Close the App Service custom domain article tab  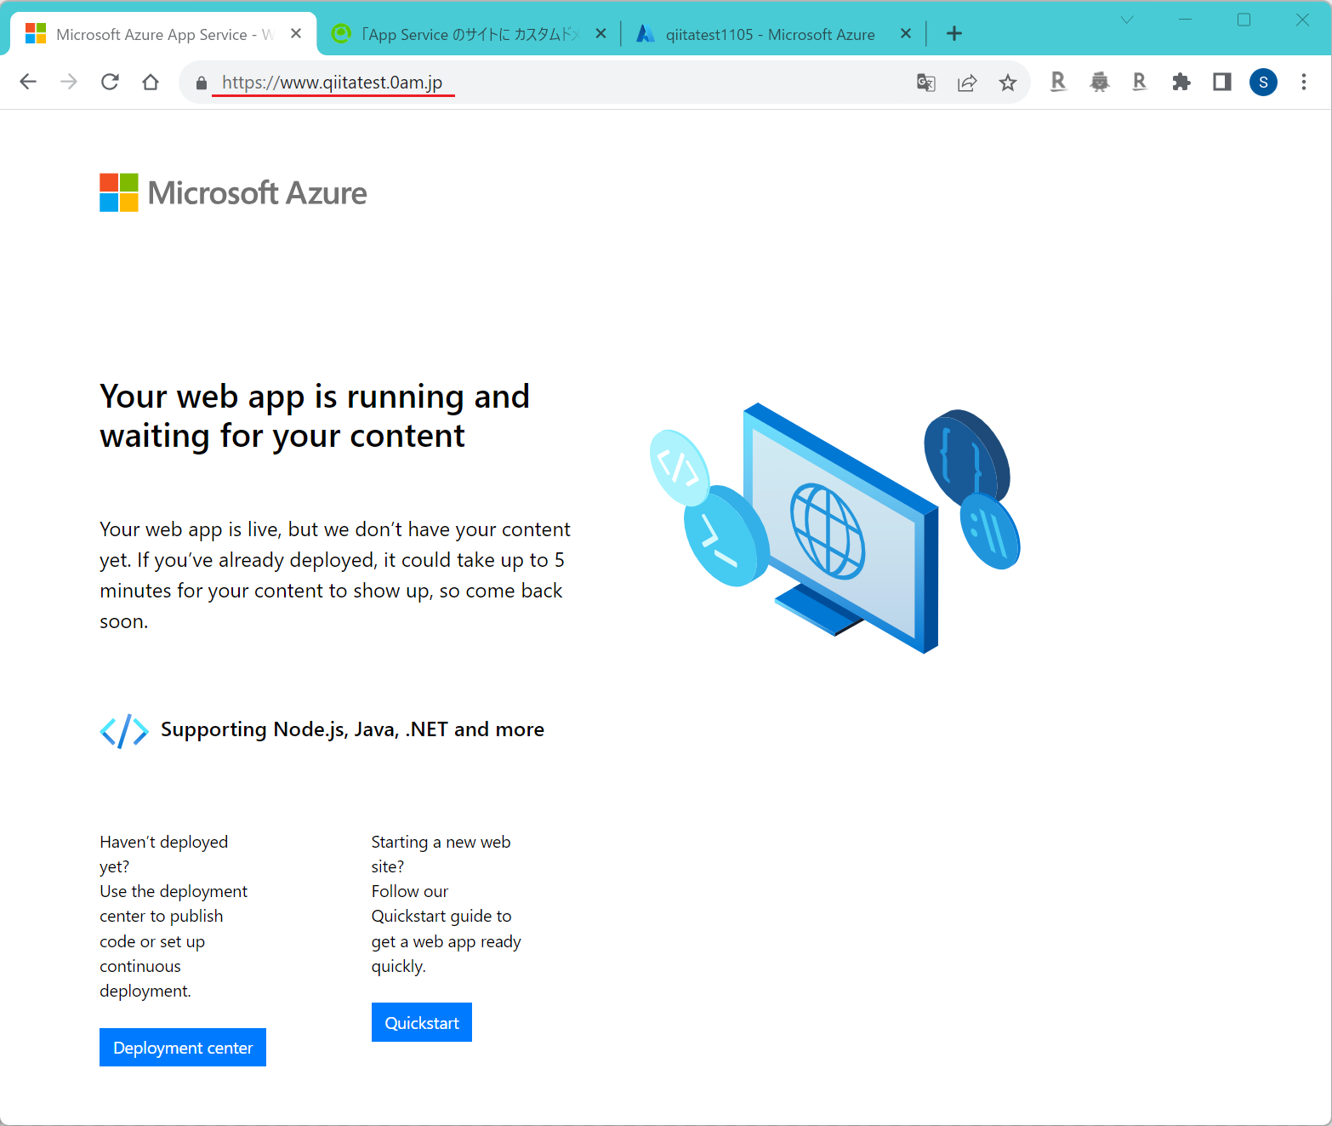click(601, 33)
